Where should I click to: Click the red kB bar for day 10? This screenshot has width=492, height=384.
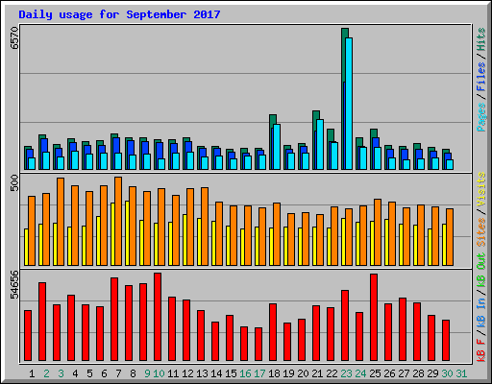click(158, 317)
